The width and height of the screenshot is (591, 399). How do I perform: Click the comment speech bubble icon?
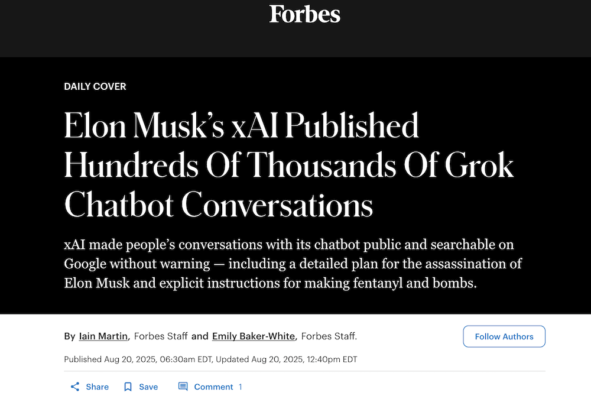tap(183, 387)
